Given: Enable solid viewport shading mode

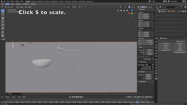Looking at the screenshot, I should tap(143, 7).
